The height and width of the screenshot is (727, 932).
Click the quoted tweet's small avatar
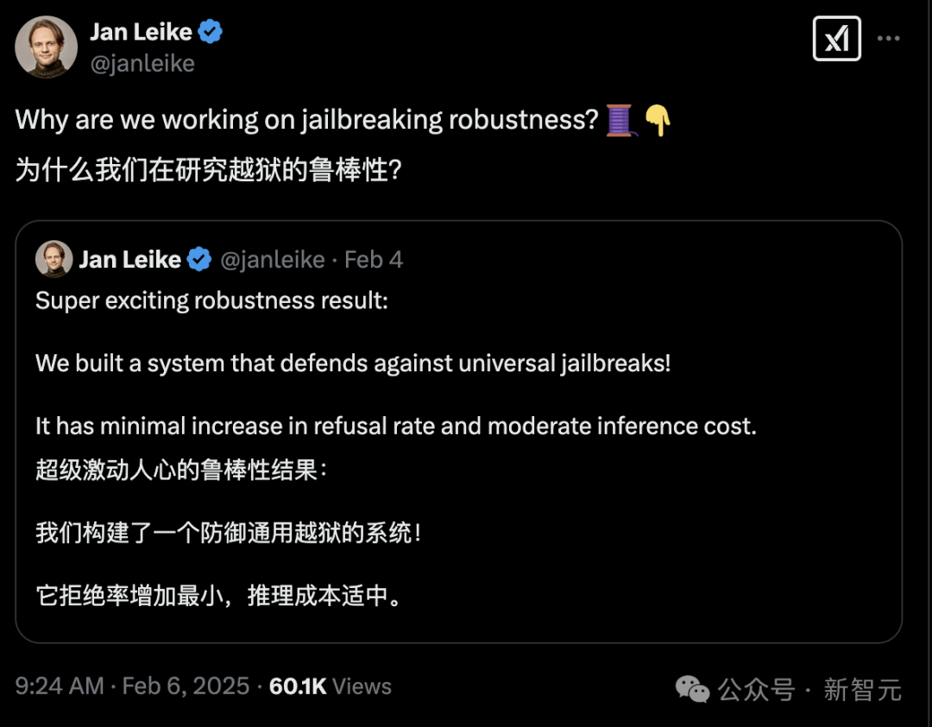(53, 259)
